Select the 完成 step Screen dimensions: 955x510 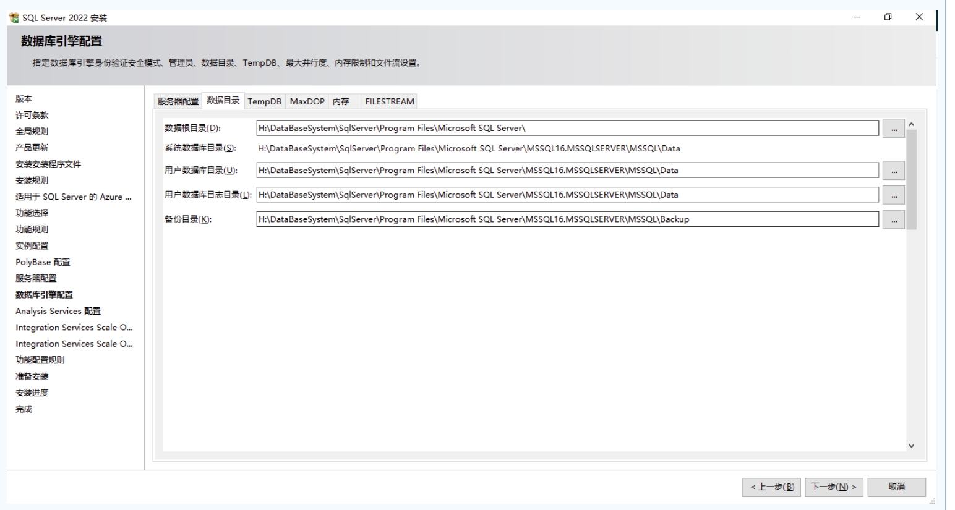tap(24, 409)
